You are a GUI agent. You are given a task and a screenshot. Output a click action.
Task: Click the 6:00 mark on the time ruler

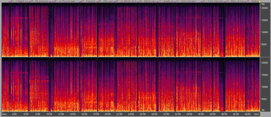coord(26,114)
